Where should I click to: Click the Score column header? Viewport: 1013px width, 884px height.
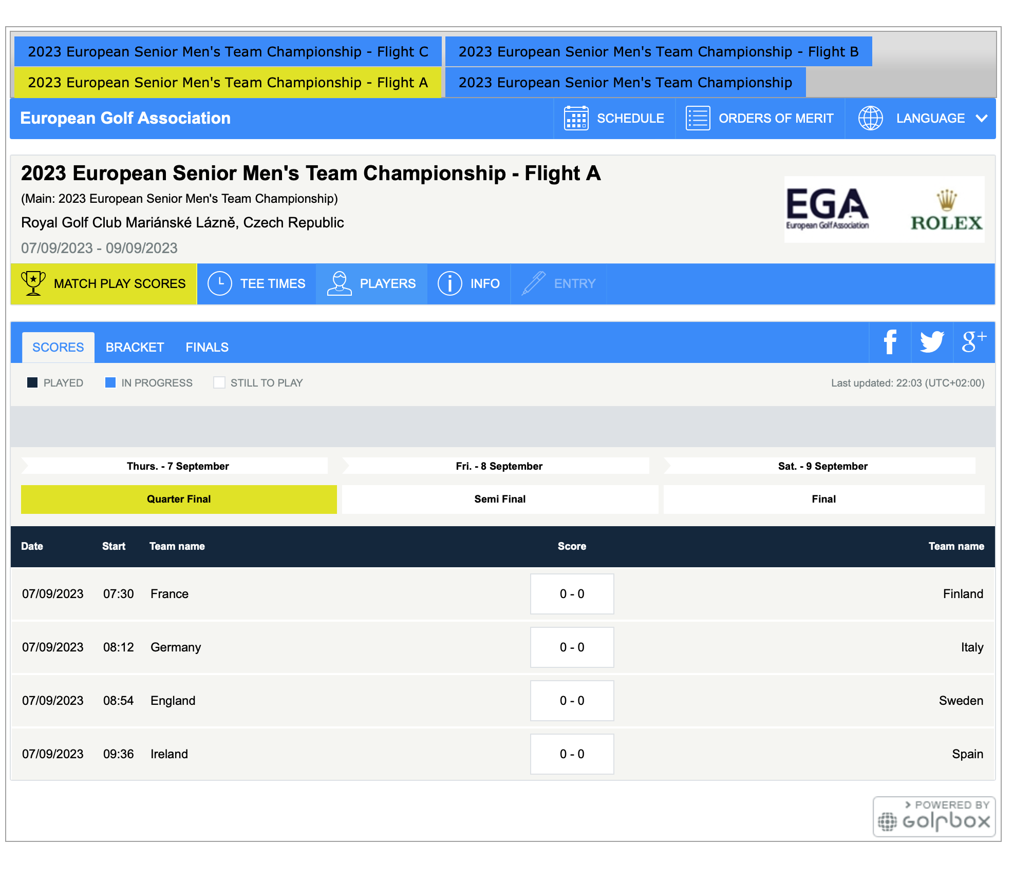[x=572, y=546]
